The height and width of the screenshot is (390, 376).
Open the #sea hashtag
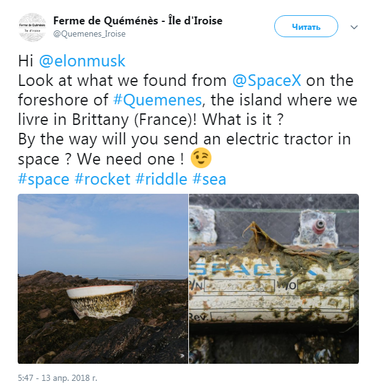tap(209, 179)
